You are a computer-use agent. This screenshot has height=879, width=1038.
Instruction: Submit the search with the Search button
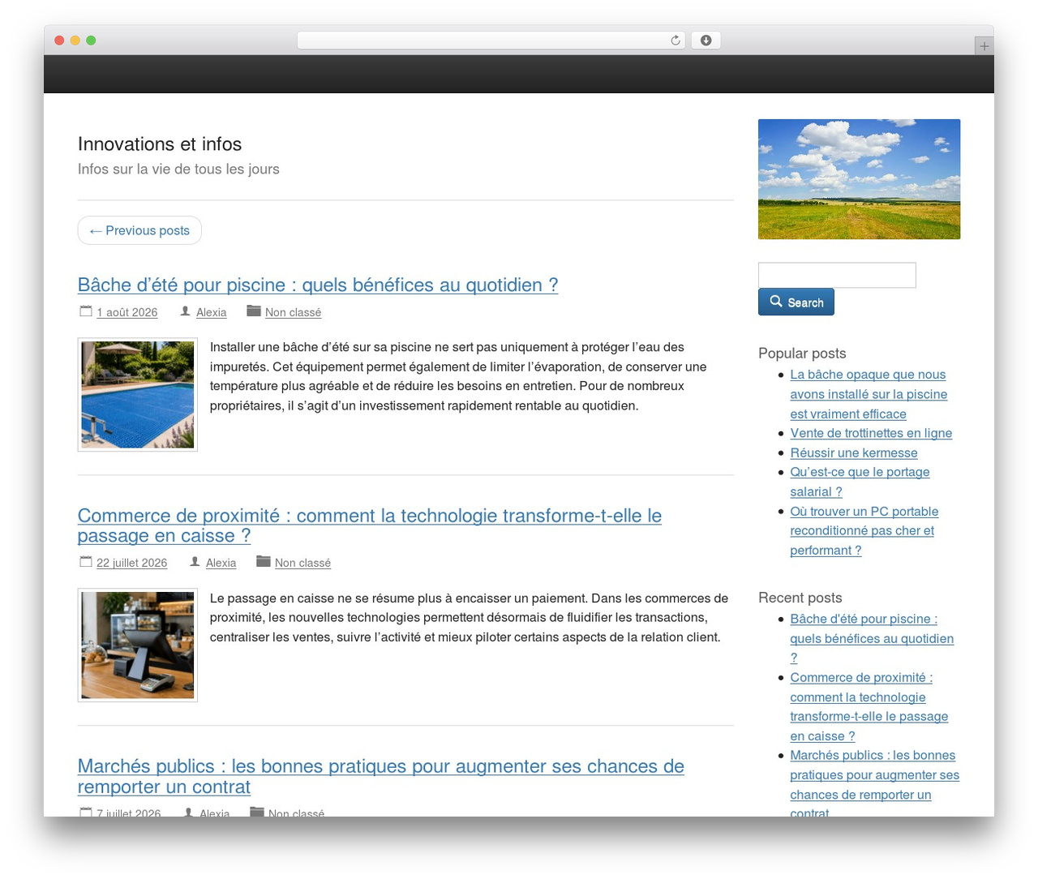tap(796, 302)
